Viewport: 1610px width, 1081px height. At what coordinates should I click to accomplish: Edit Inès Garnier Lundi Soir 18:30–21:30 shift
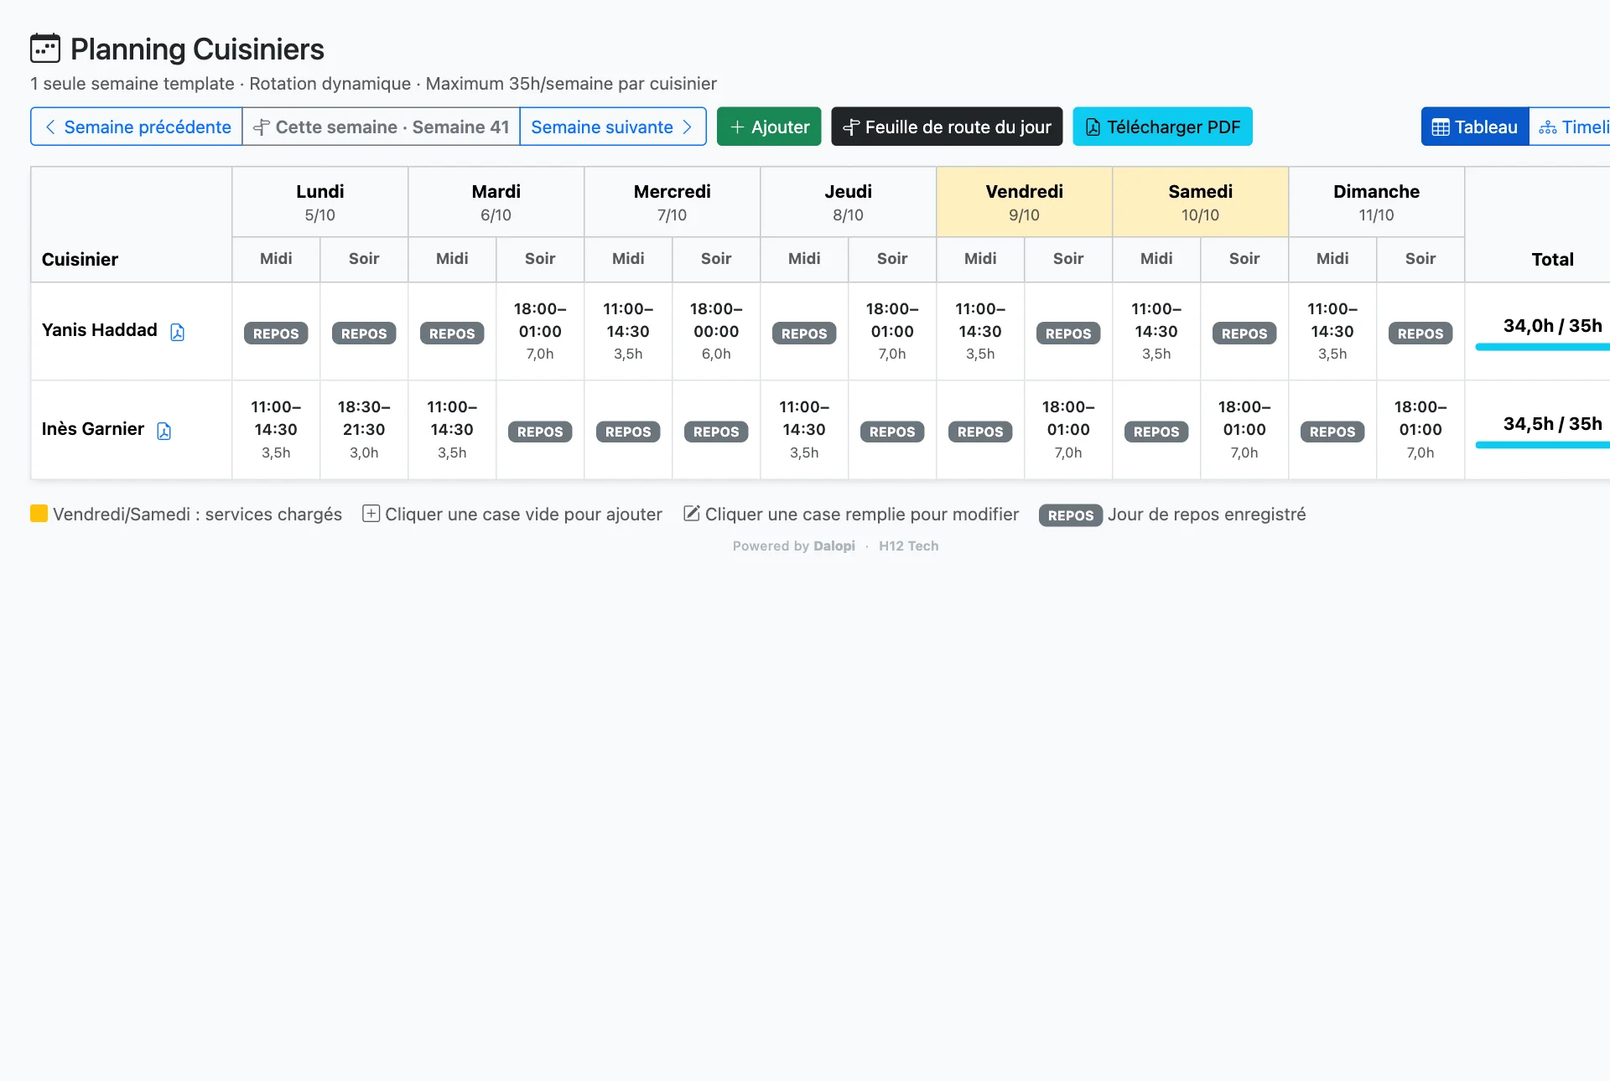click(364, 430)
